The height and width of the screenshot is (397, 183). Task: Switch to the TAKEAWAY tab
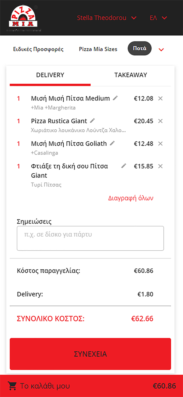(x=131, y=75)
